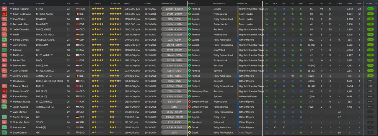Click Kevin De Bruyne's Inj injury icon
378x136 pixels.
pos(4,14)
